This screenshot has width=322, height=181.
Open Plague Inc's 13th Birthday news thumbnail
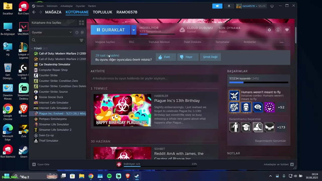122,110
